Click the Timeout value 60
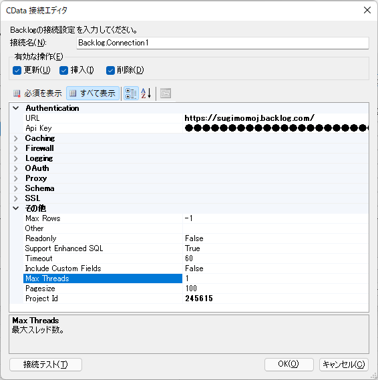 pyautogui.click(x=276, y=258)
